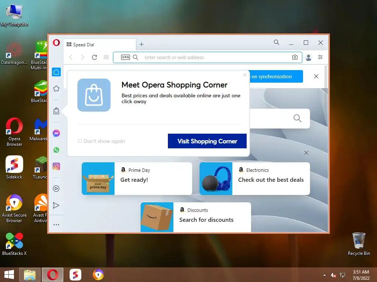Open Messenger in the sidebar
This screenshot has width=377, height=282.
(x=56, y=133)
